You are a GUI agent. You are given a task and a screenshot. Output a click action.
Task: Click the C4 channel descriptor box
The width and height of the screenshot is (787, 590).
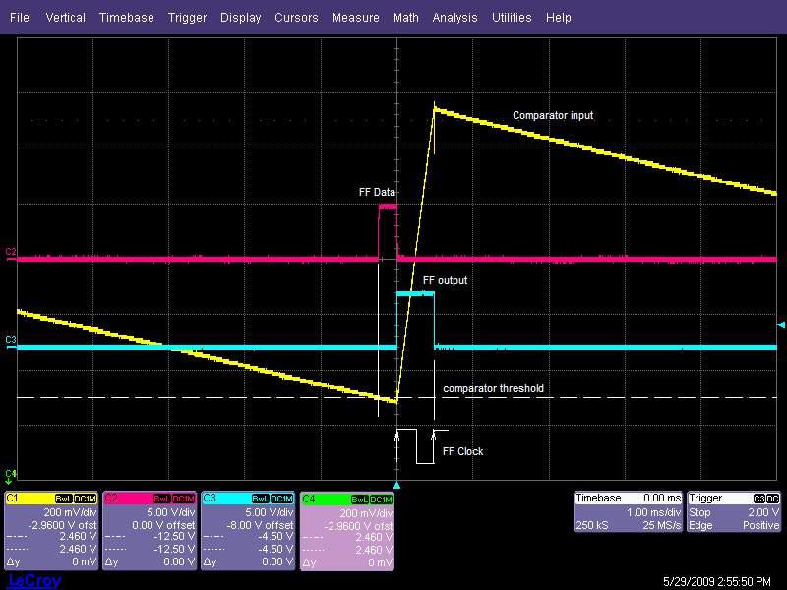346,531
